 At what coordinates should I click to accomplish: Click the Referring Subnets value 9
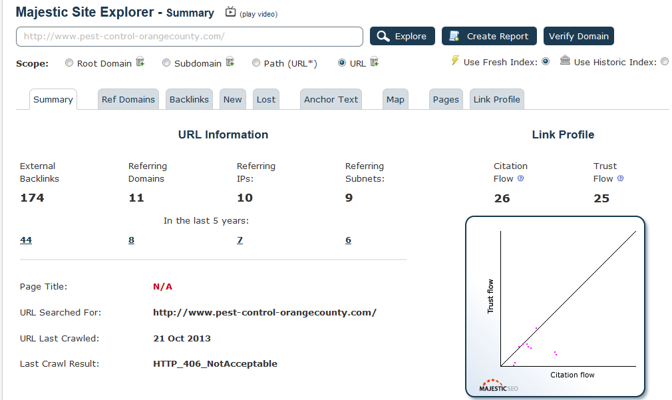349,198
